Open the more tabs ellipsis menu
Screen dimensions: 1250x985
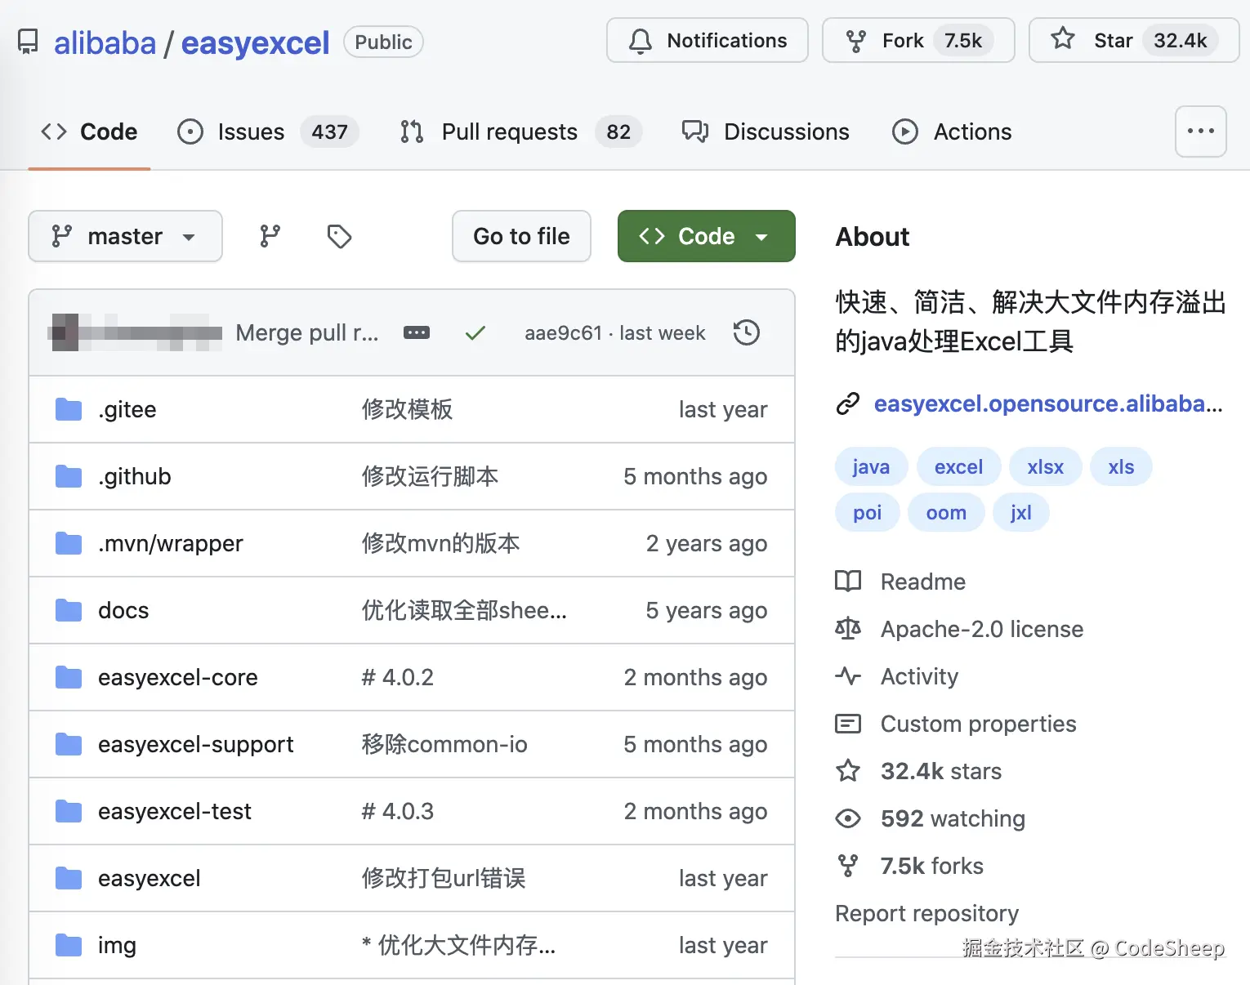(x=1200, y=131)
